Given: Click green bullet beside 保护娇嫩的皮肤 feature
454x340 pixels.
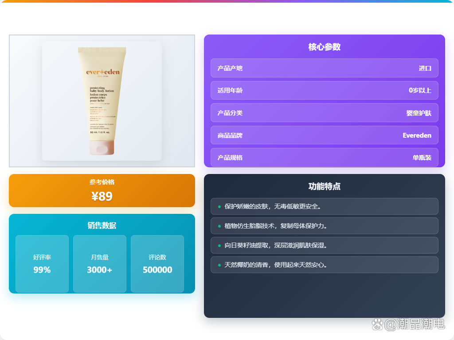Looking at the screenshot, I should pyautogui.click(x=219, y=206).
